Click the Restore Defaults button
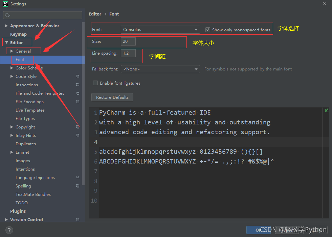 (x=112, y=97)
